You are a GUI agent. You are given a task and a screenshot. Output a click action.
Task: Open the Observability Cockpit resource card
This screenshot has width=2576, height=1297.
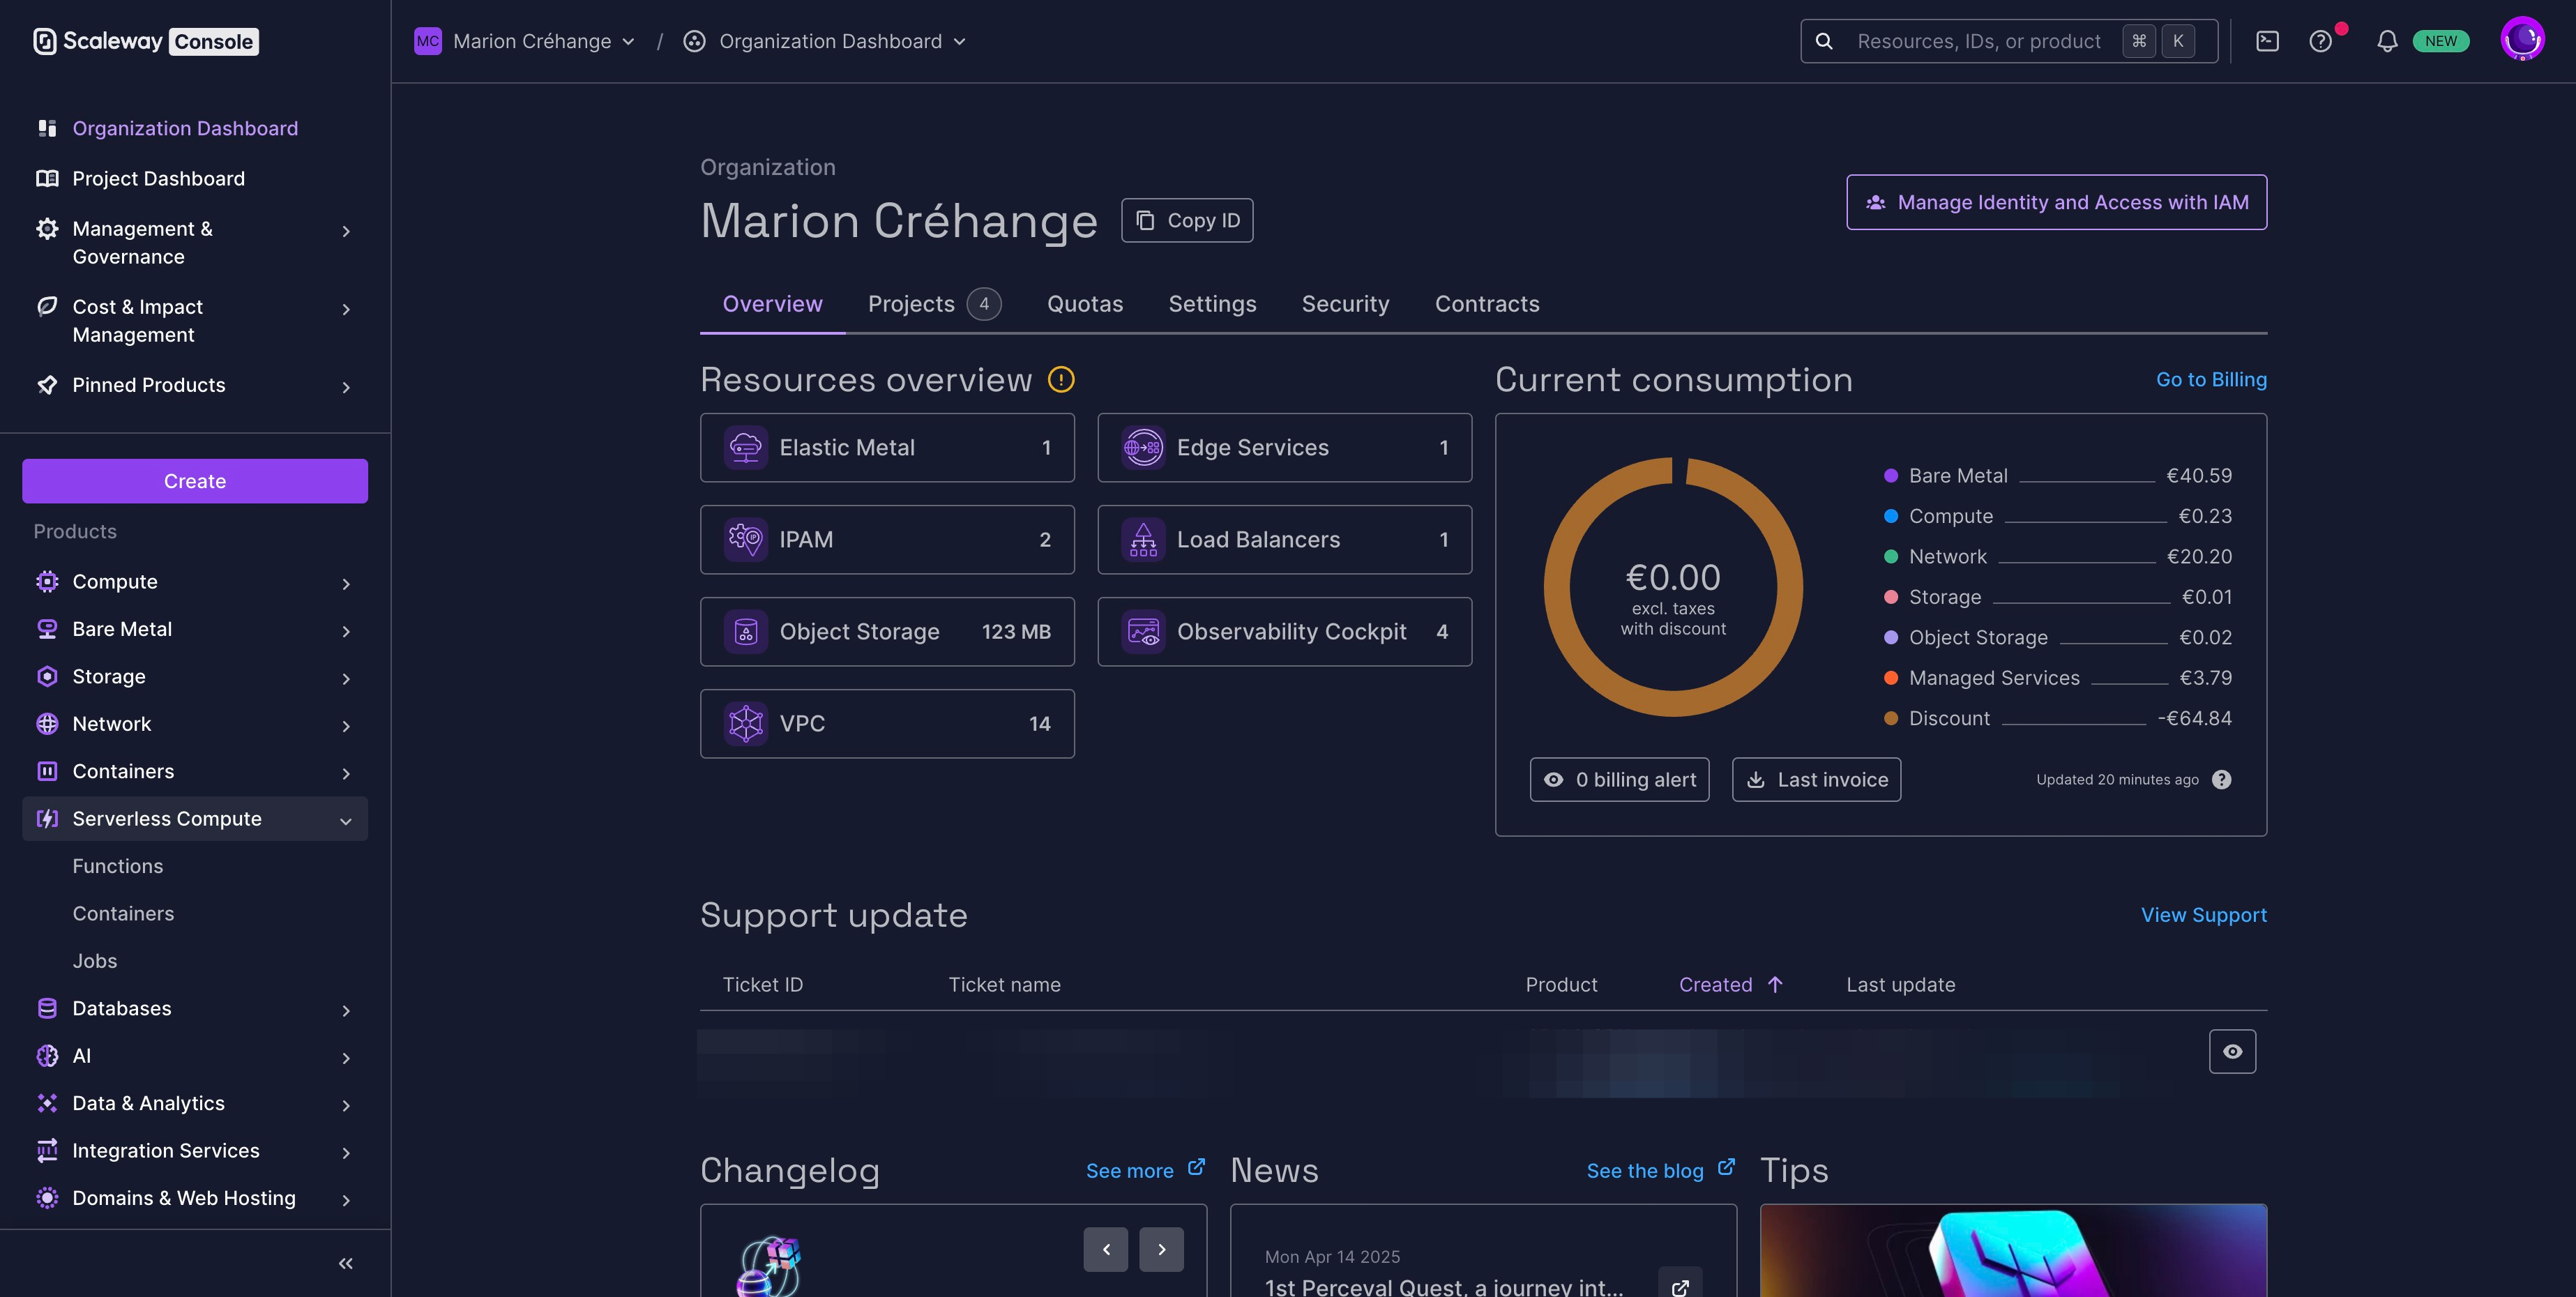(1284, 632)
